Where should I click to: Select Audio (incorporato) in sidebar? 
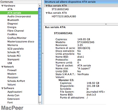[x=19, y=16]
